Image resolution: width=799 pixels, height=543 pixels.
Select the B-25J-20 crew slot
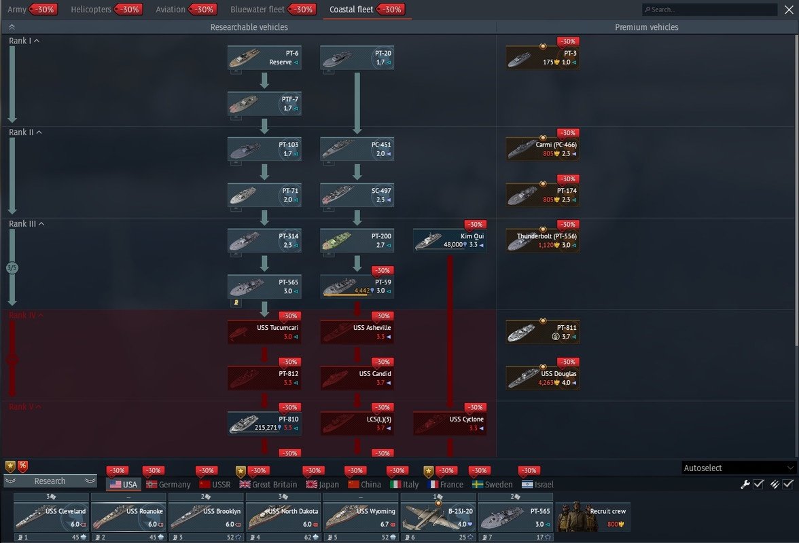[x=439, y=517]
